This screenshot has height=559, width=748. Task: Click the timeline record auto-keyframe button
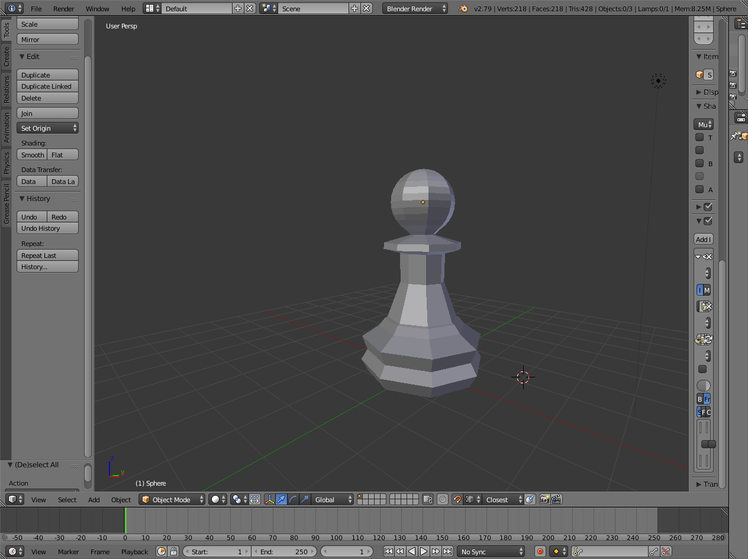click(x=540, y=552)
